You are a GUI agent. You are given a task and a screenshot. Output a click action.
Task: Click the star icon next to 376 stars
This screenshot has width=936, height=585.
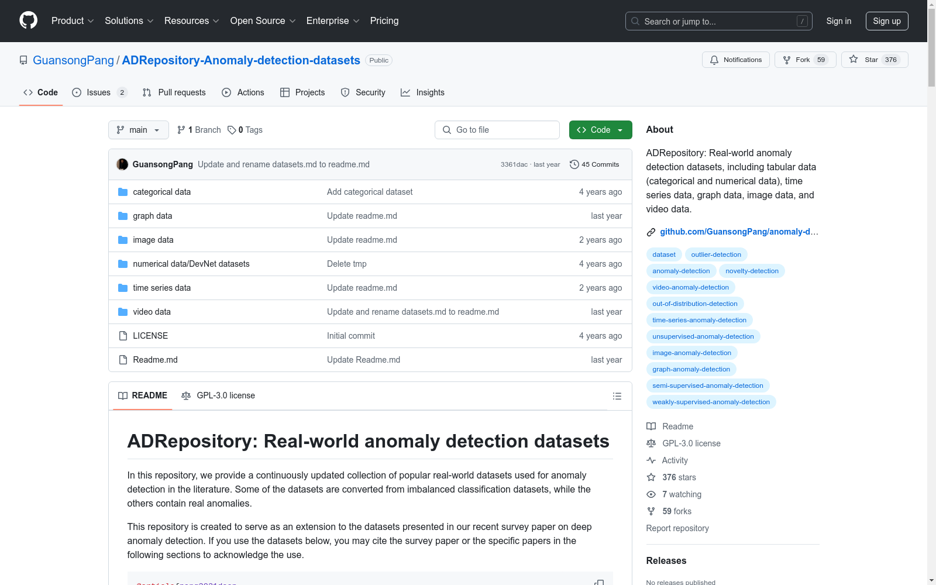(x=651, y=477)
